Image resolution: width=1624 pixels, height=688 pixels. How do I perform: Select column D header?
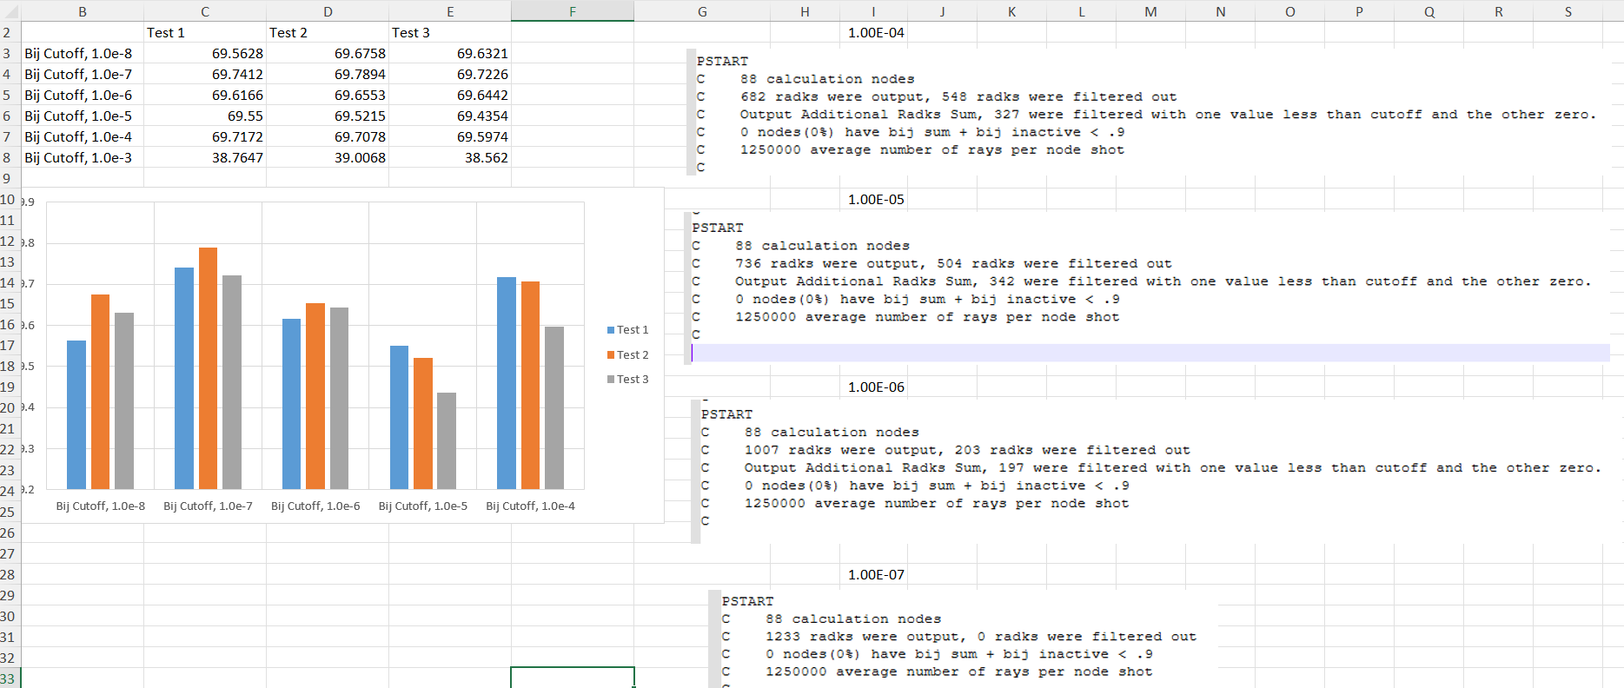click(x=328, y=11)
